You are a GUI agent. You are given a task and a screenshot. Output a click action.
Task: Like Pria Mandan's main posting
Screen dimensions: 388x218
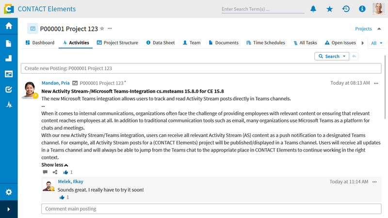(x=65, y=172)
